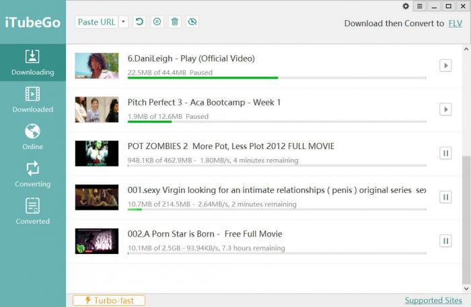This screenshot has width=471, height=307.
Task: Click the Pitch Perfect 3 thumbnail
Action: point(97,109)
